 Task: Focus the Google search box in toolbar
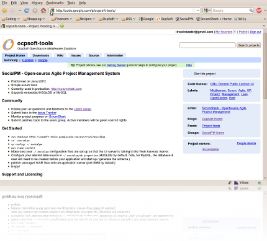(230, 11)
